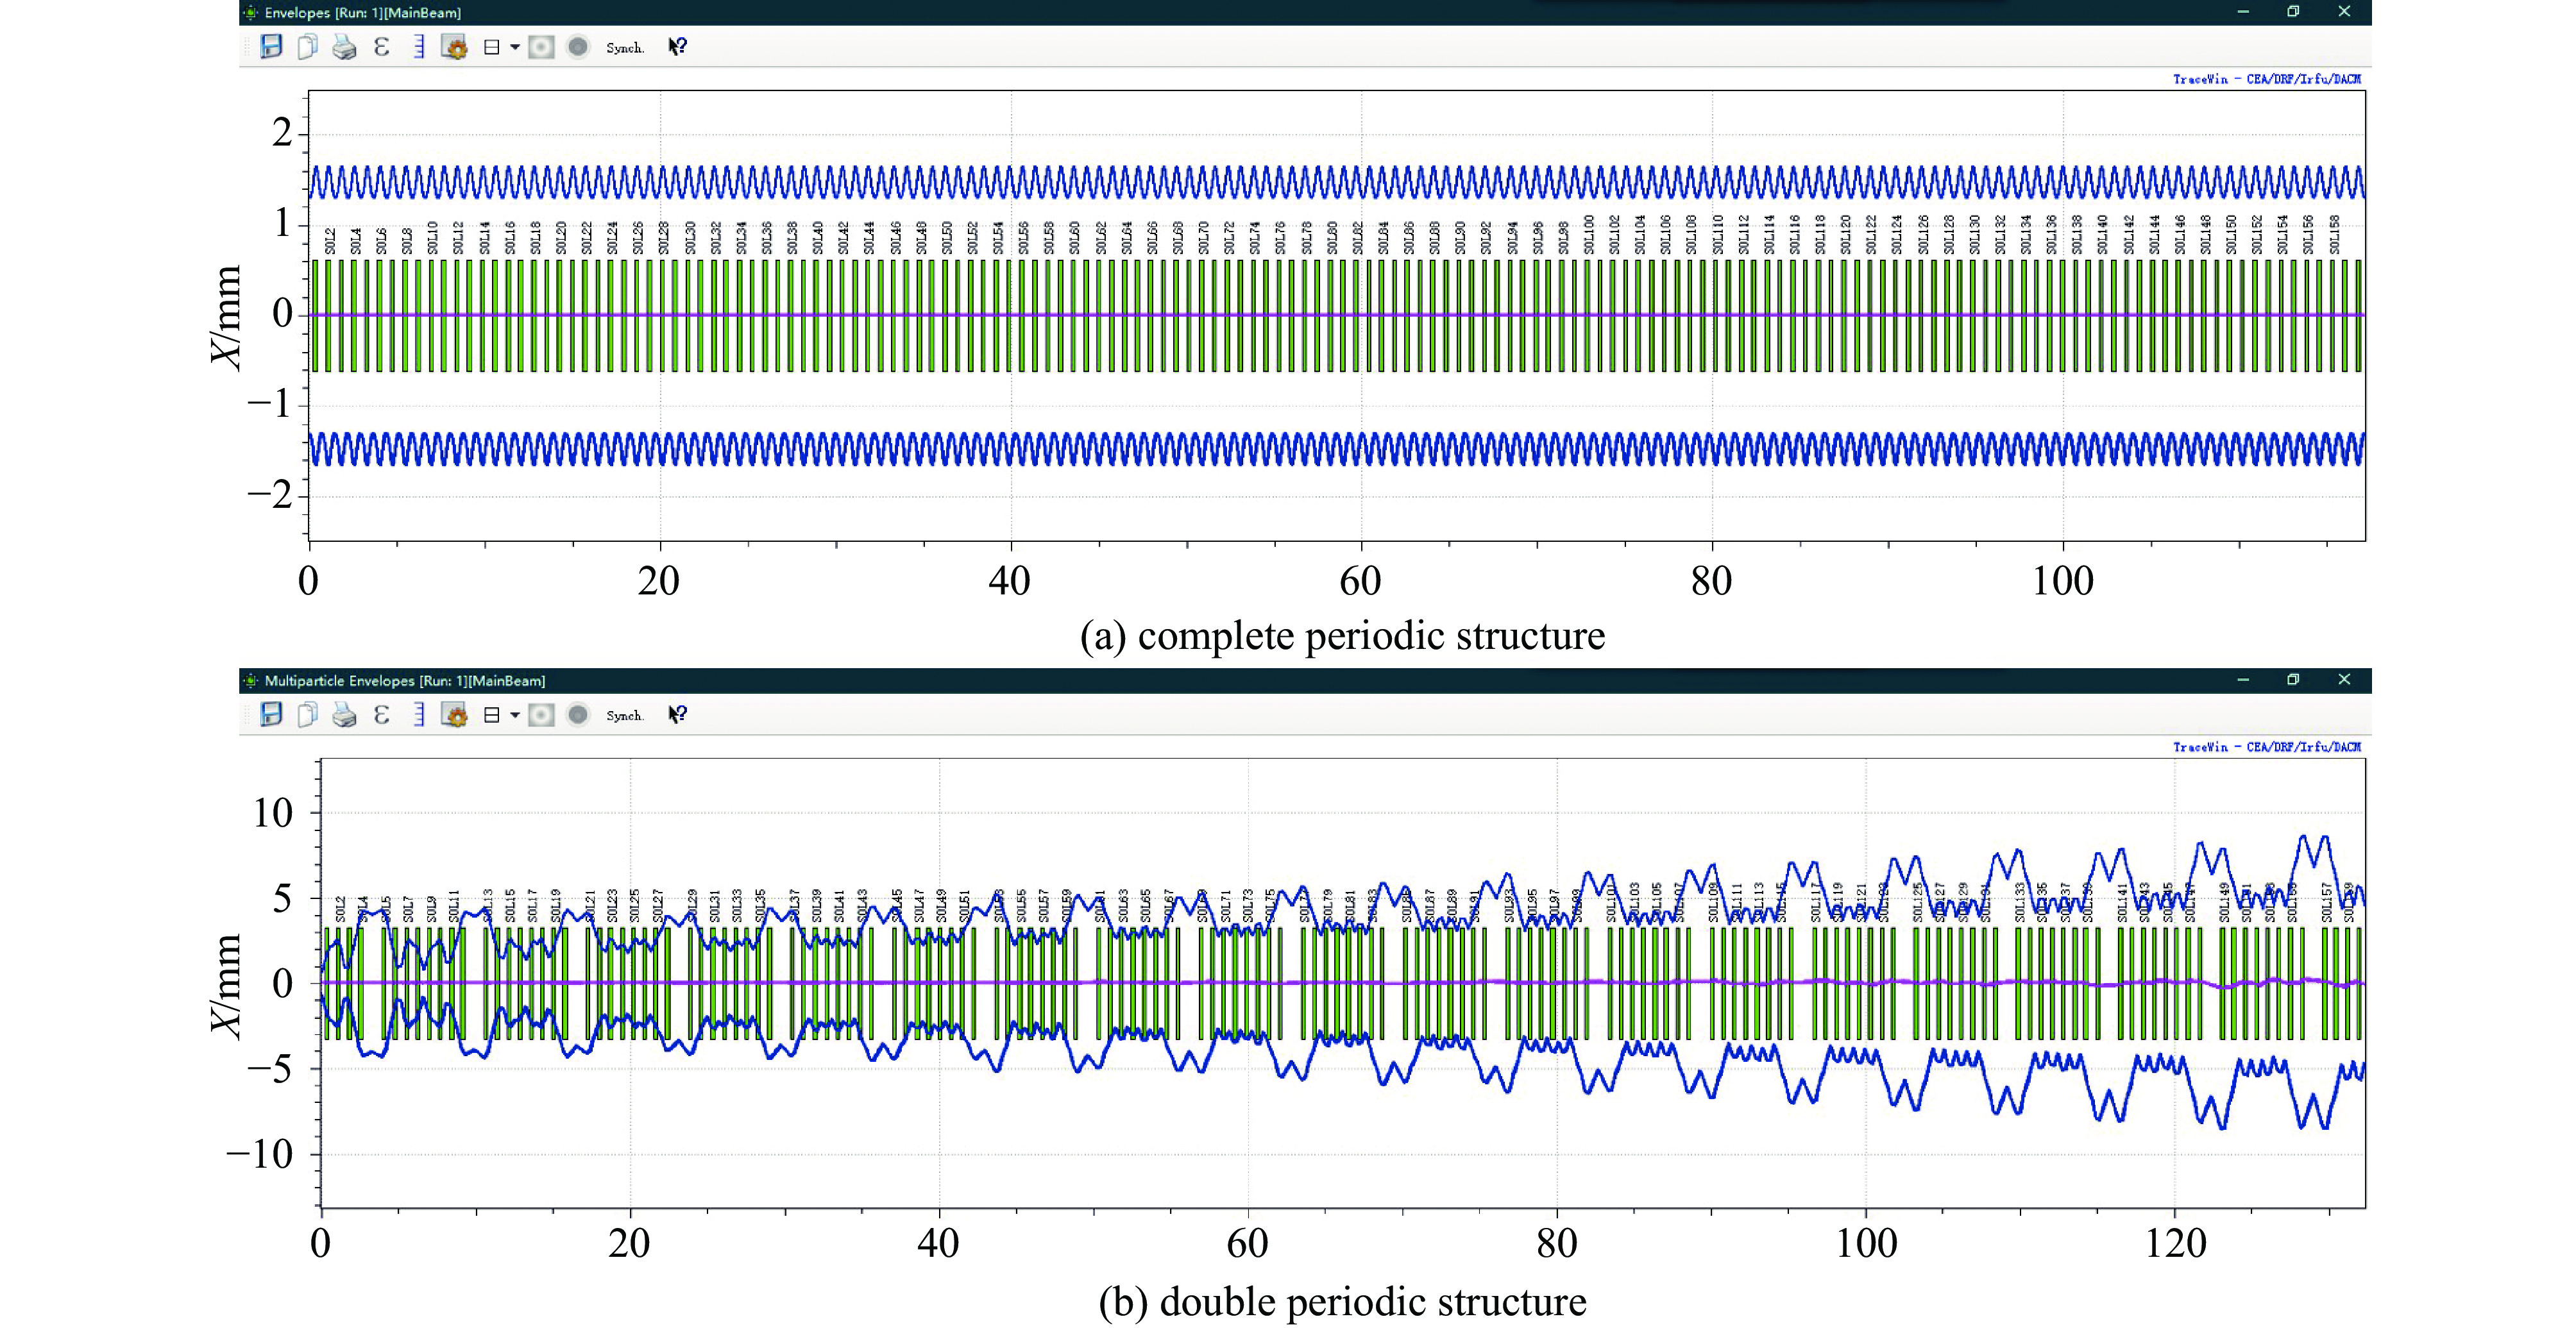Expand layout dropdown arrow in Envelopes toolbar

(515, 46)
